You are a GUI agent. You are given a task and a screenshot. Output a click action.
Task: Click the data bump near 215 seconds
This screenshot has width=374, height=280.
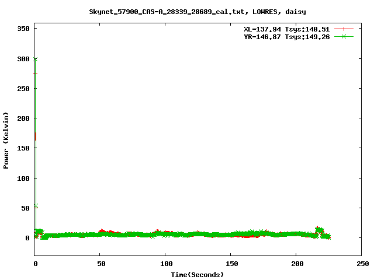(x=319, y=230)
